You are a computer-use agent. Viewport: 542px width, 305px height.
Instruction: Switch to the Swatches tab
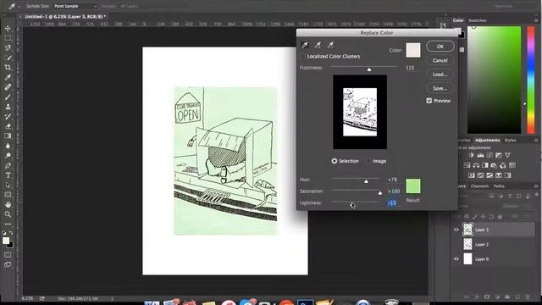pyautogui.click(x=478, y=20)
